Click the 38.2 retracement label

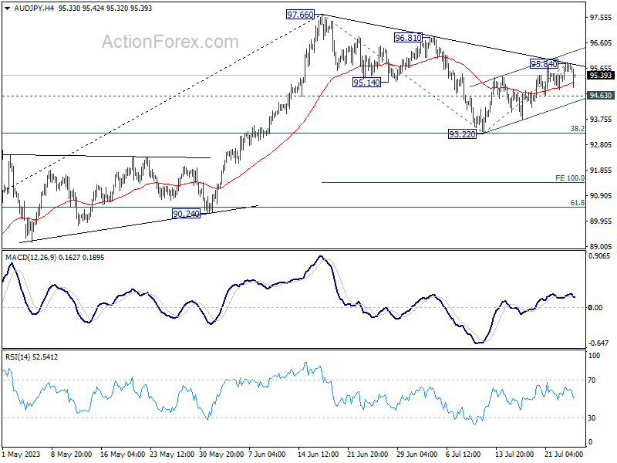point(577,129)
